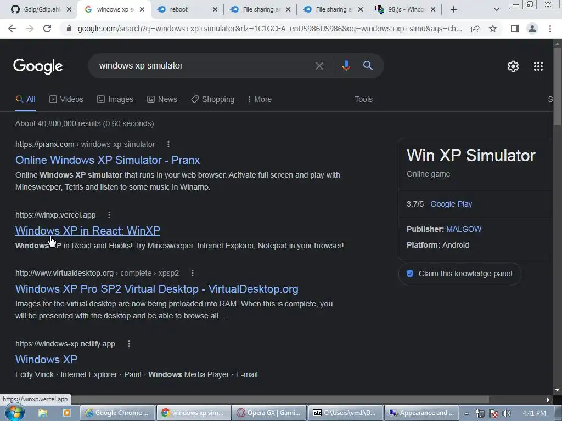
Task: Open the Windows XP netlify result link
Action: 46,360
